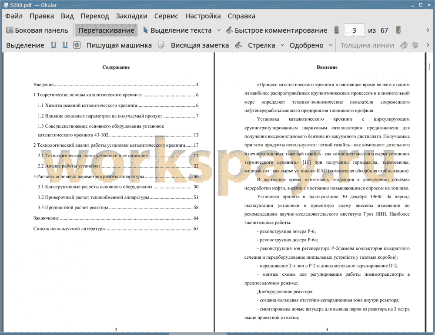Maximize the Okular window

(x=421, y=5)
